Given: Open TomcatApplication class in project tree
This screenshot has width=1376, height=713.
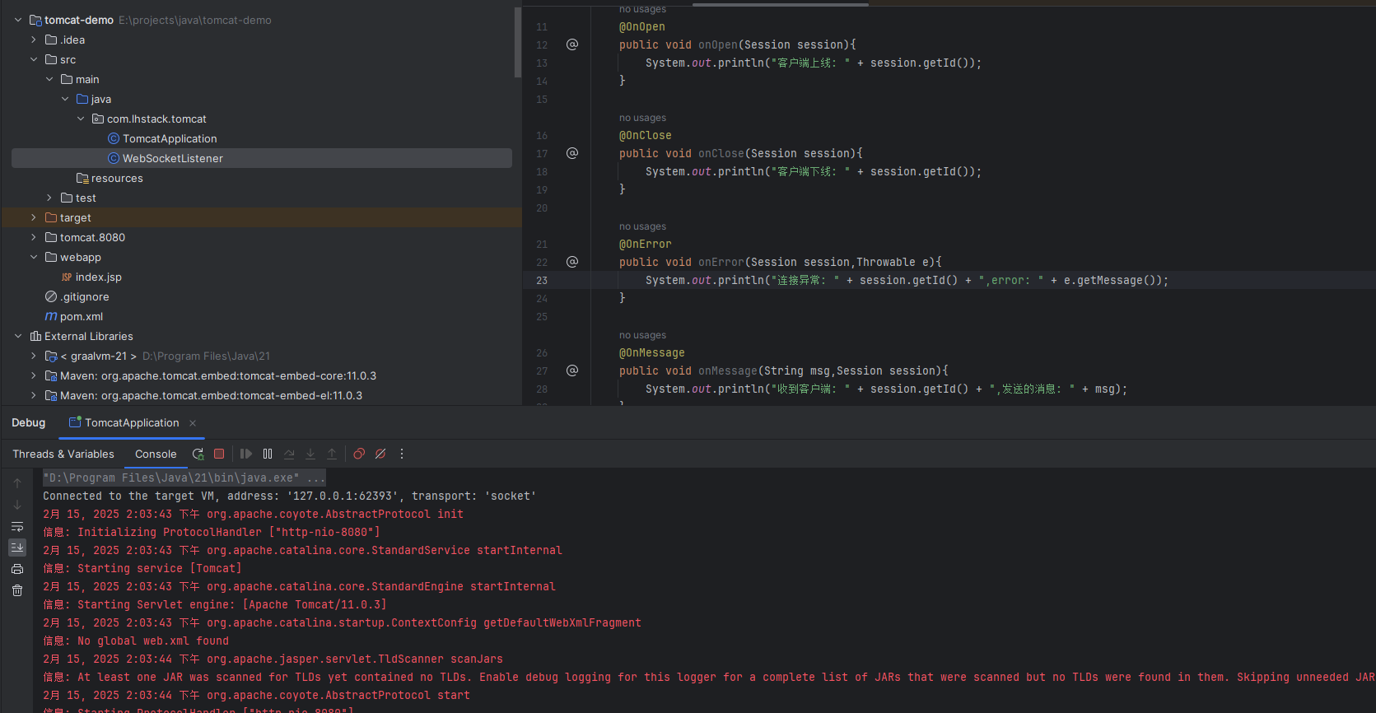Looking at the screenshot, I should pyautogui.click(x=170, y=138).
